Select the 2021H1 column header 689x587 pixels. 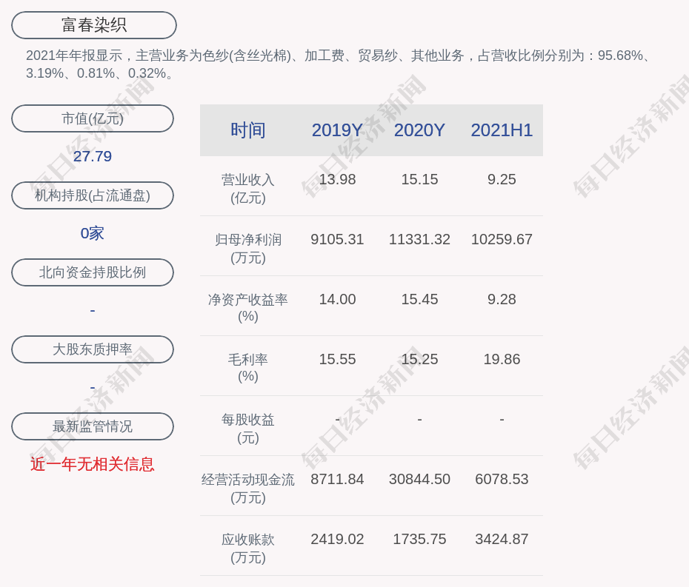tap(502, 130)
